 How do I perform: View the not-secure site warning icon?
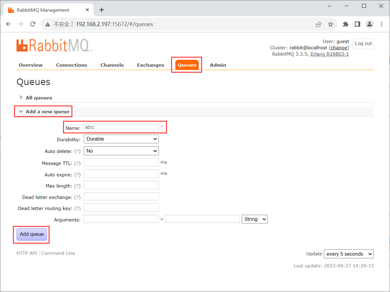pos(48,24)
